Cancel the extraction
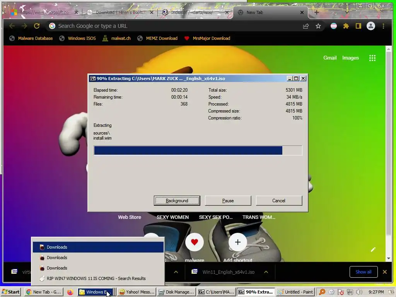396x297 pixels. (x=279, y=201)
